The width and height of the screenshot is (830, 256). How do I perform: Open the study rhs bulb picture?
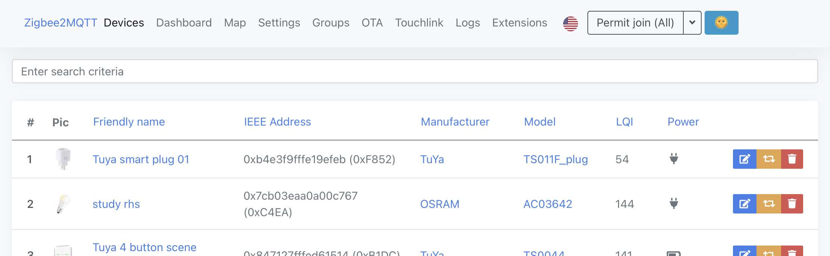point(63,204)
